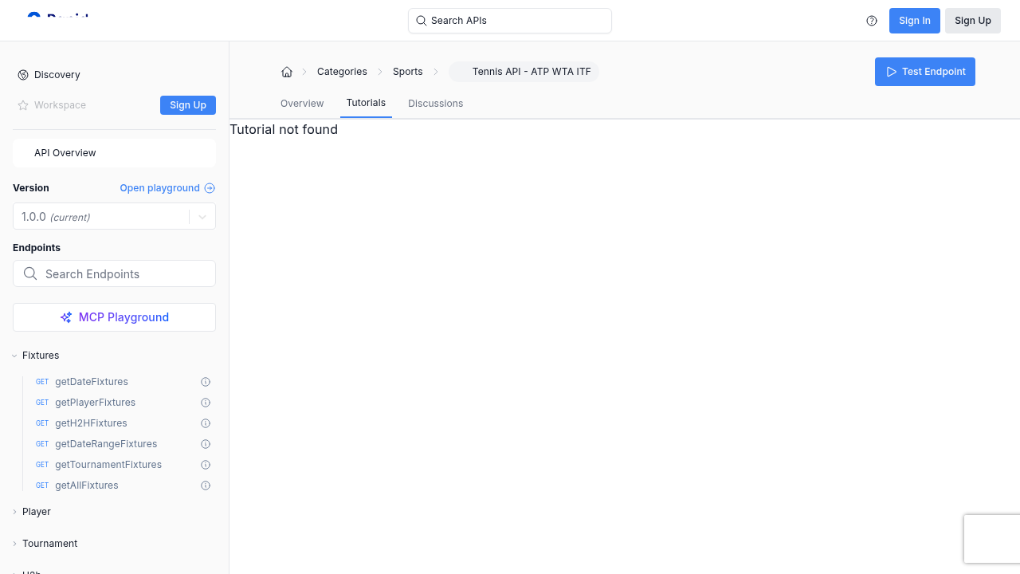The height and width of the screenshot is (574, 1020).
Task: Click the home icon in breadcrumb
Action: tap(287, 72)
